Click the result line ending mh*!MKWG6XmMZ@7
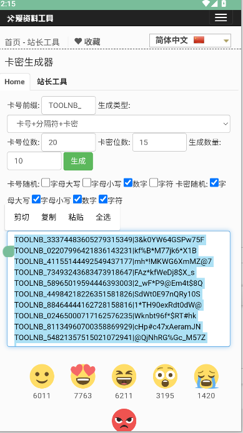The width and height of the screenshot is (243, 433). click(x=113, y=261)
